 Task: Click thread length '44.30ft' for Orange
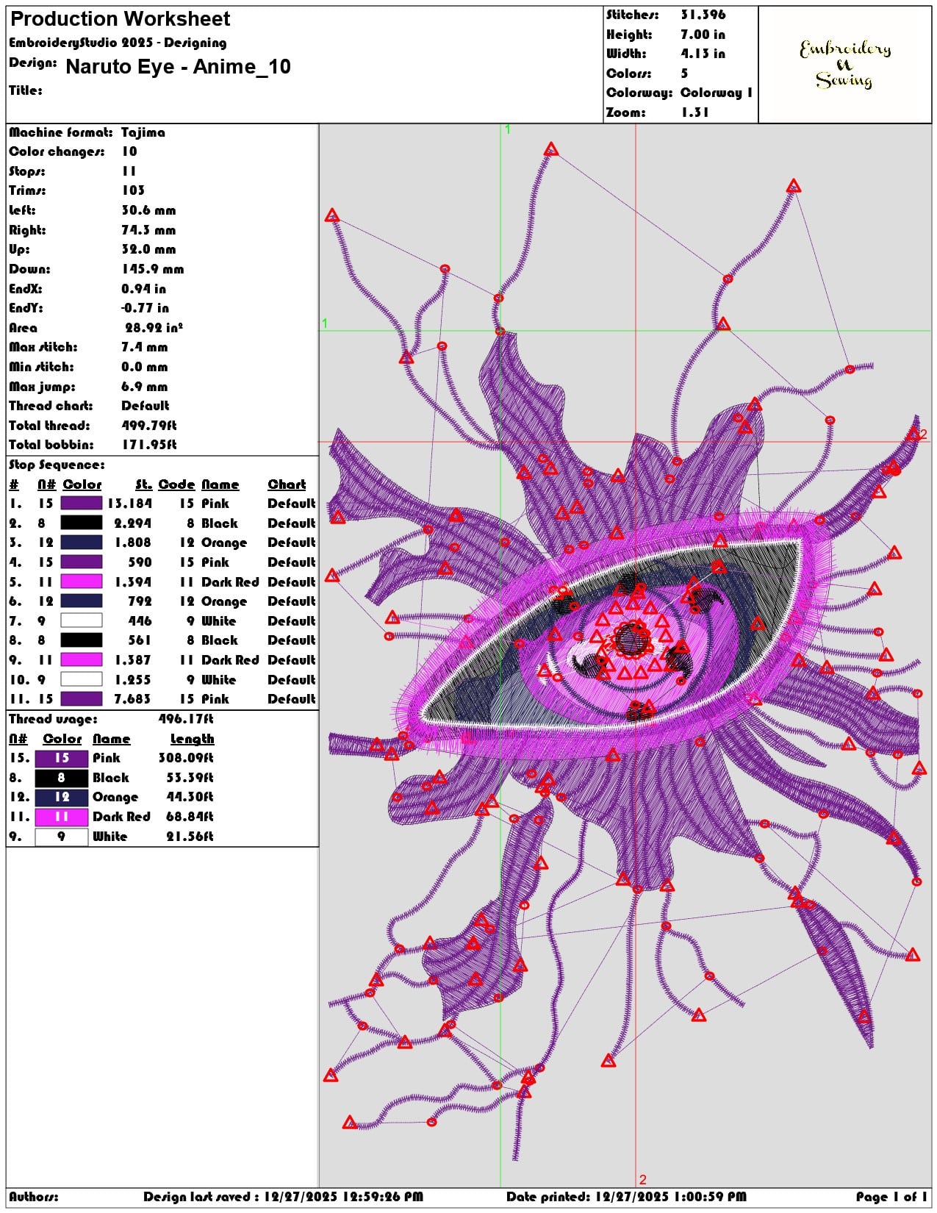tap(190, 797)
